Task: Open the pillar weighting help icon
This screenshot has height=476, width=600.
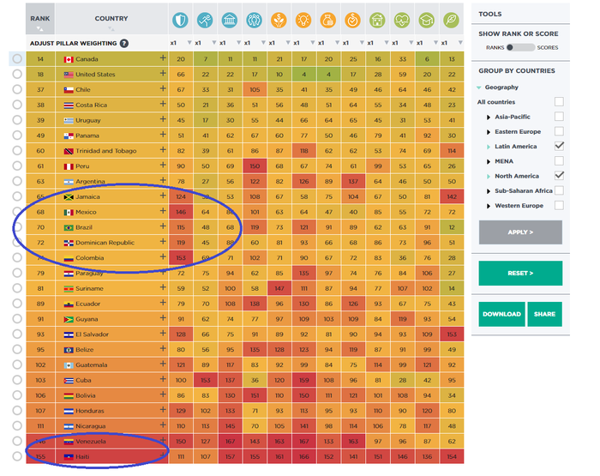Action: pyautogui.click(x=124, y=43)
